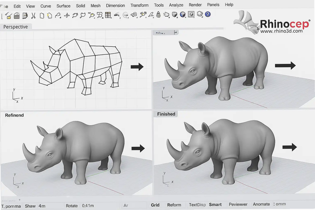Open the Surface menu
The width and height of the screenshot is (315, 210).
(x=63, y=6)
